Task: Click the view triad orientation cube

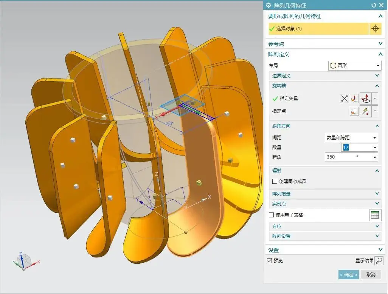Action: [25, 260]
